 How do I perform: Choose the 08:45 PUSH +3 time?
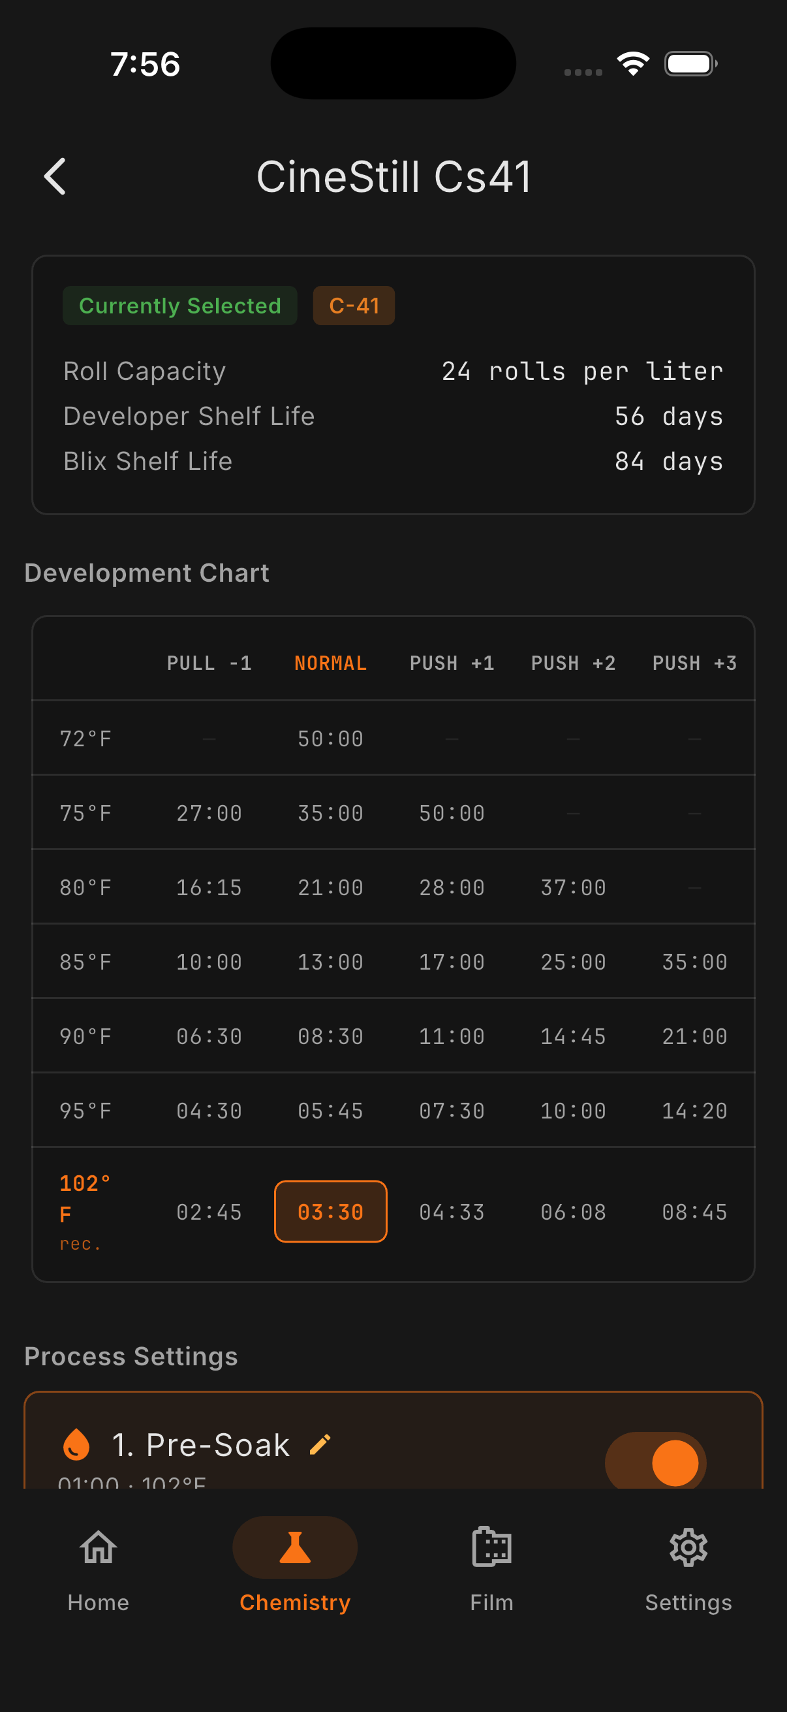point(694,1212)
